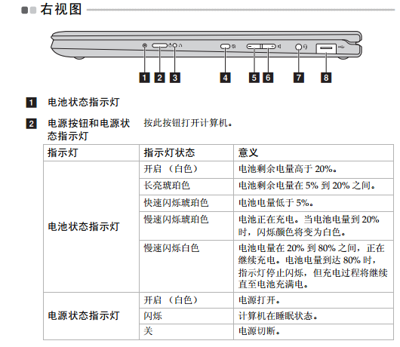Click the cell beginning 电池正在充电

tap(313, 226)
